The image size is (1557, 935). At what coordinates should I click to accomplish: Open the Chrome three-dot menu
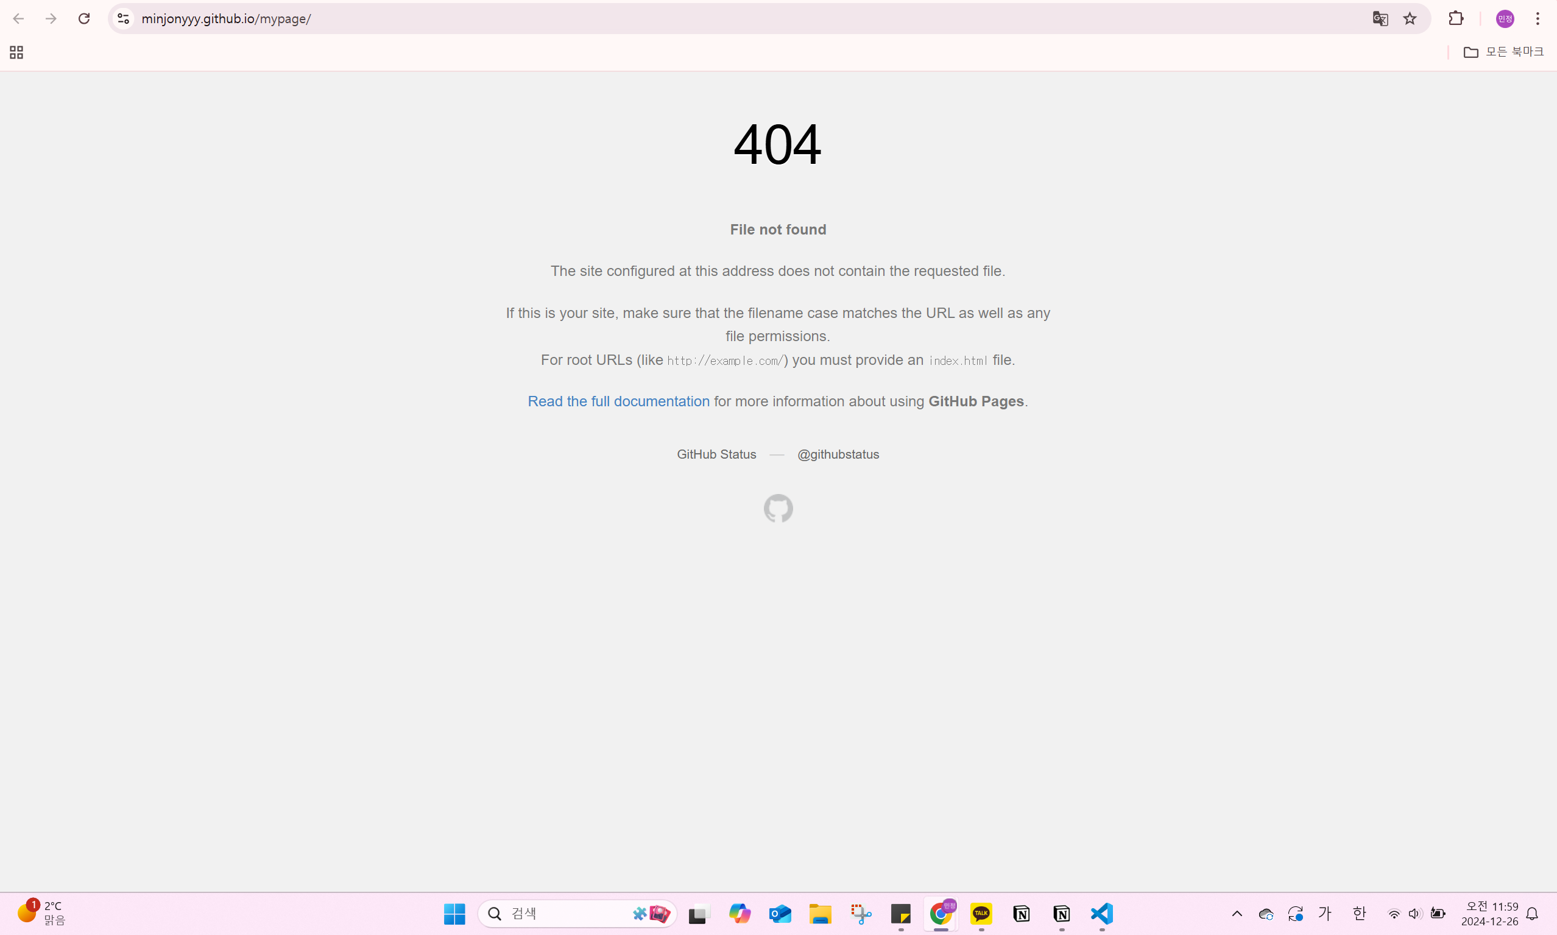(1538, 19)
